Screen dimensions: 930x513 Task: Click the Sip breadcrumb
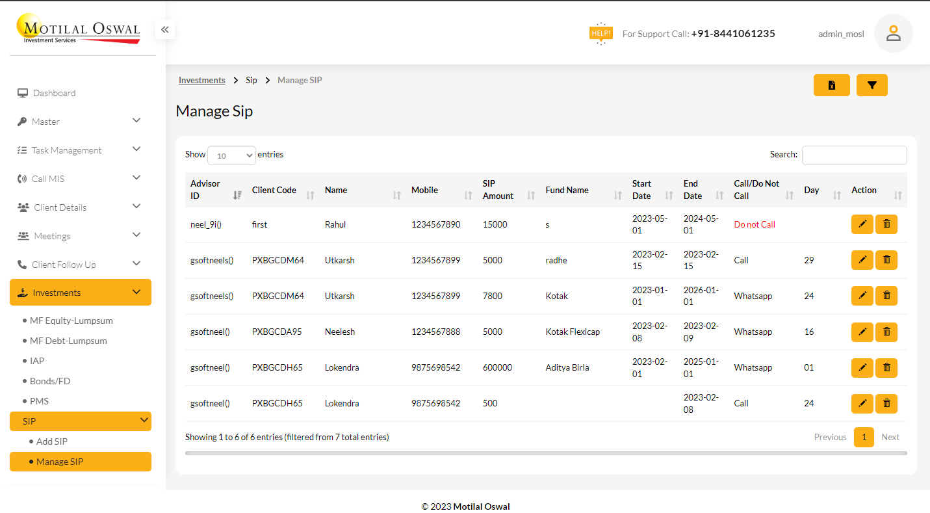coord(252,80)
